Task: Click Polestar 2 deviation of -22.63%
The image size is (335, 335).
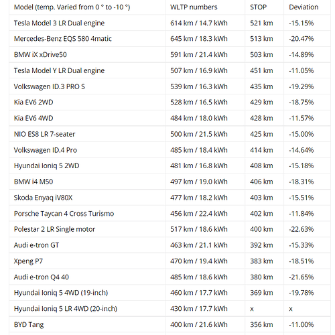Action: point(301,229)
